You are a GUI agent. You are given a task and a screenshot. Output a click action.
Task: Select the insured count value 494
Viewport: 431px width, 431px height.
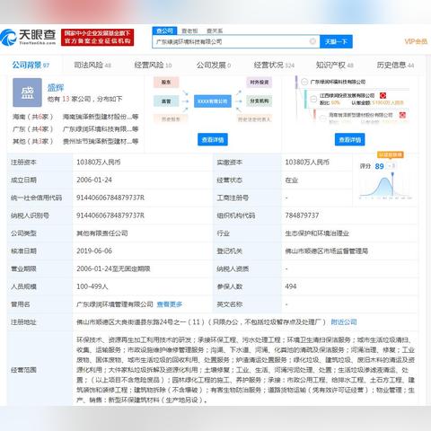(x=291, y=286)
